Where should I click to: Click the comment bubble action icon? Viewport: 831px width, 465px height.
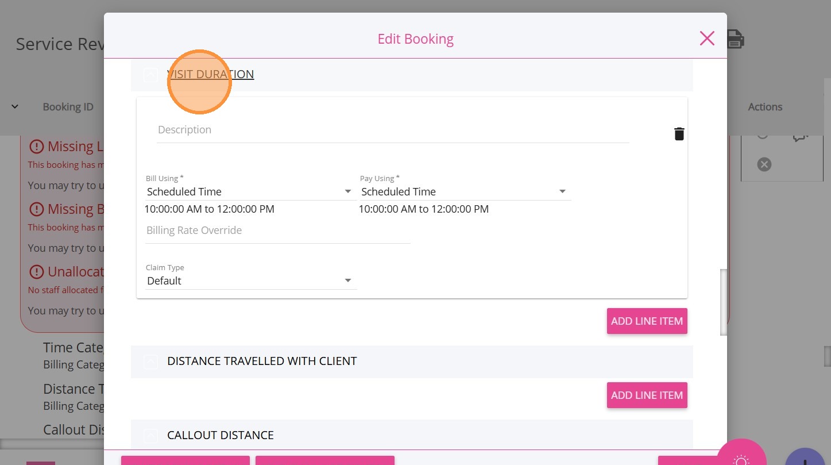click(x=799, y=137)
